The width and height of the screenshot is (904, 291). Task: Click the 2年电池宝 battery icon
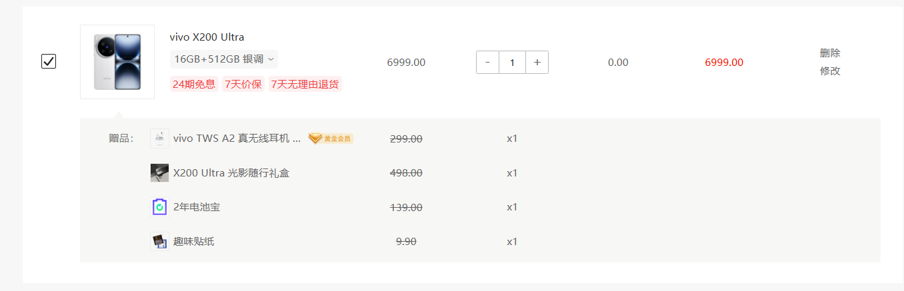click(x=159, y=207)
